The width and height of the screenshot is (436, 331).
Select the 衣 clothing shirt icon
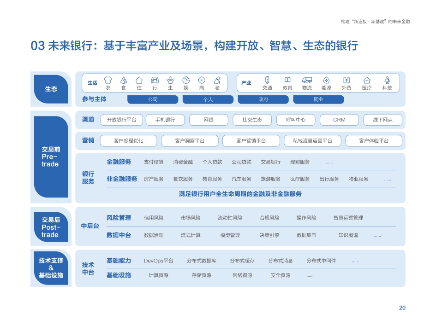pos(108,79)
